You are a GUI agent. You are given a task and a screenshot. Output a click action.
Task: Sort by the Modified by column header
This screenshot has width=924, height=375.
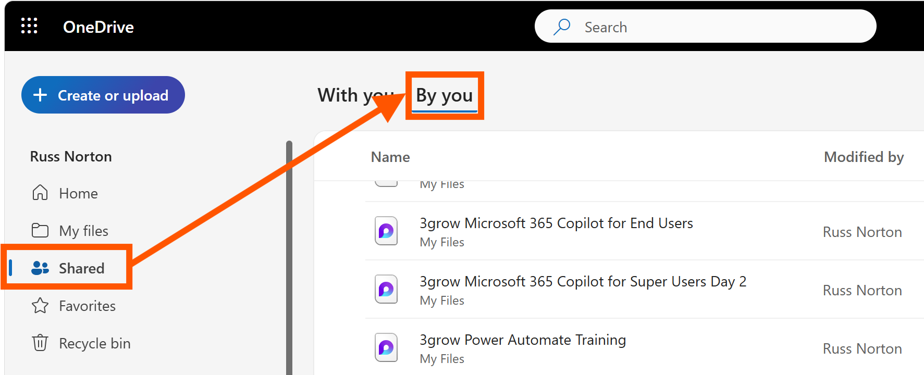point(864,157)
